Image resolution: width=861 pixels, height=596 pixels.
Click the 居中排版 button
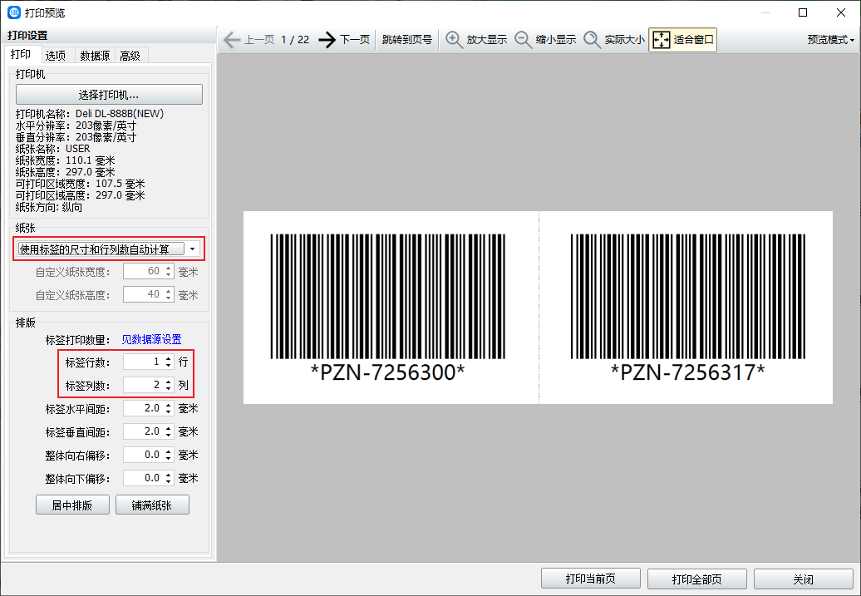[x=72, y=505]
